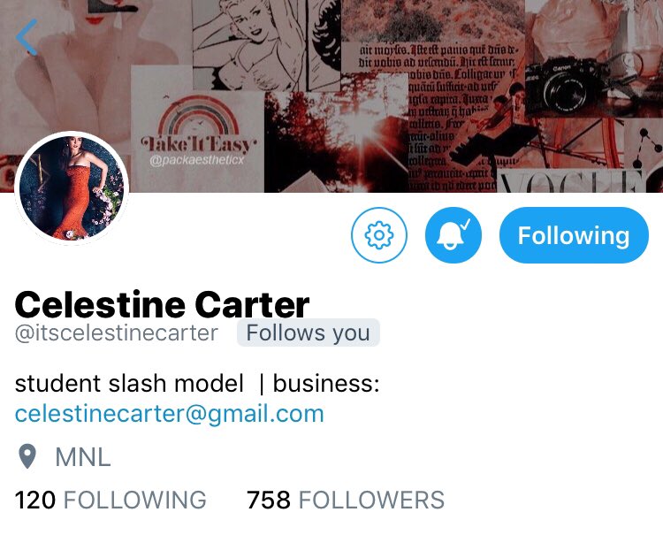Click the VOGUE text in the header
This screenshot has width=663, height=535.
(x=571, y=180)
